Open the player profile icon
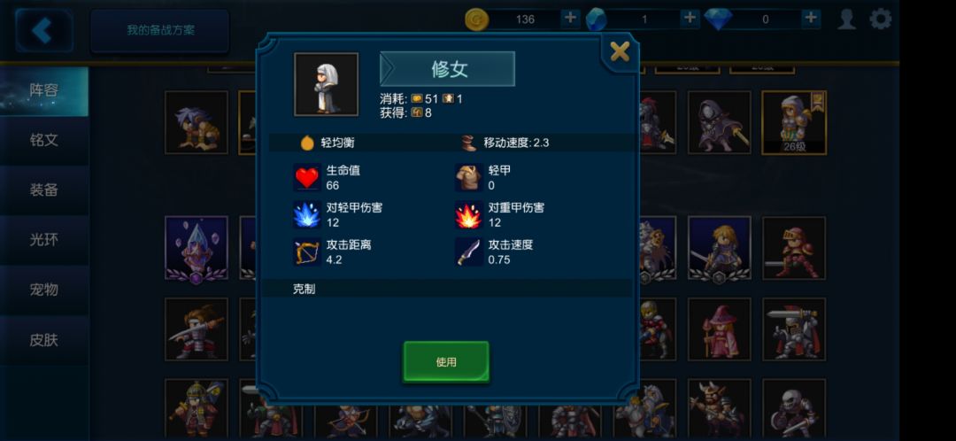This screenshot has height=441, width=956. click(x=847, y=19)
